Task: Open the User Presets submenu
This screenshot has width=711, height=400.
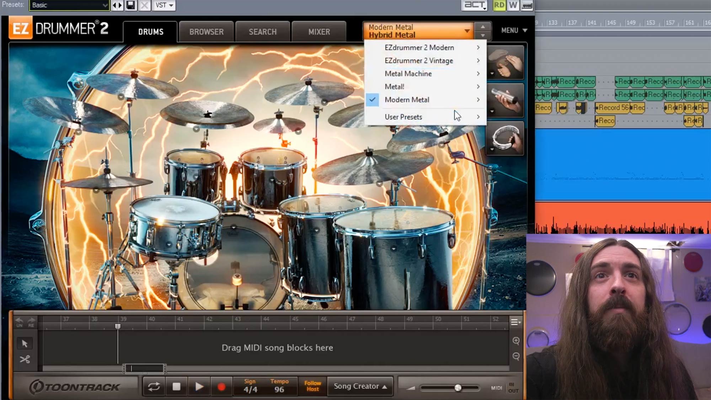Action: (x=425, y=117)
